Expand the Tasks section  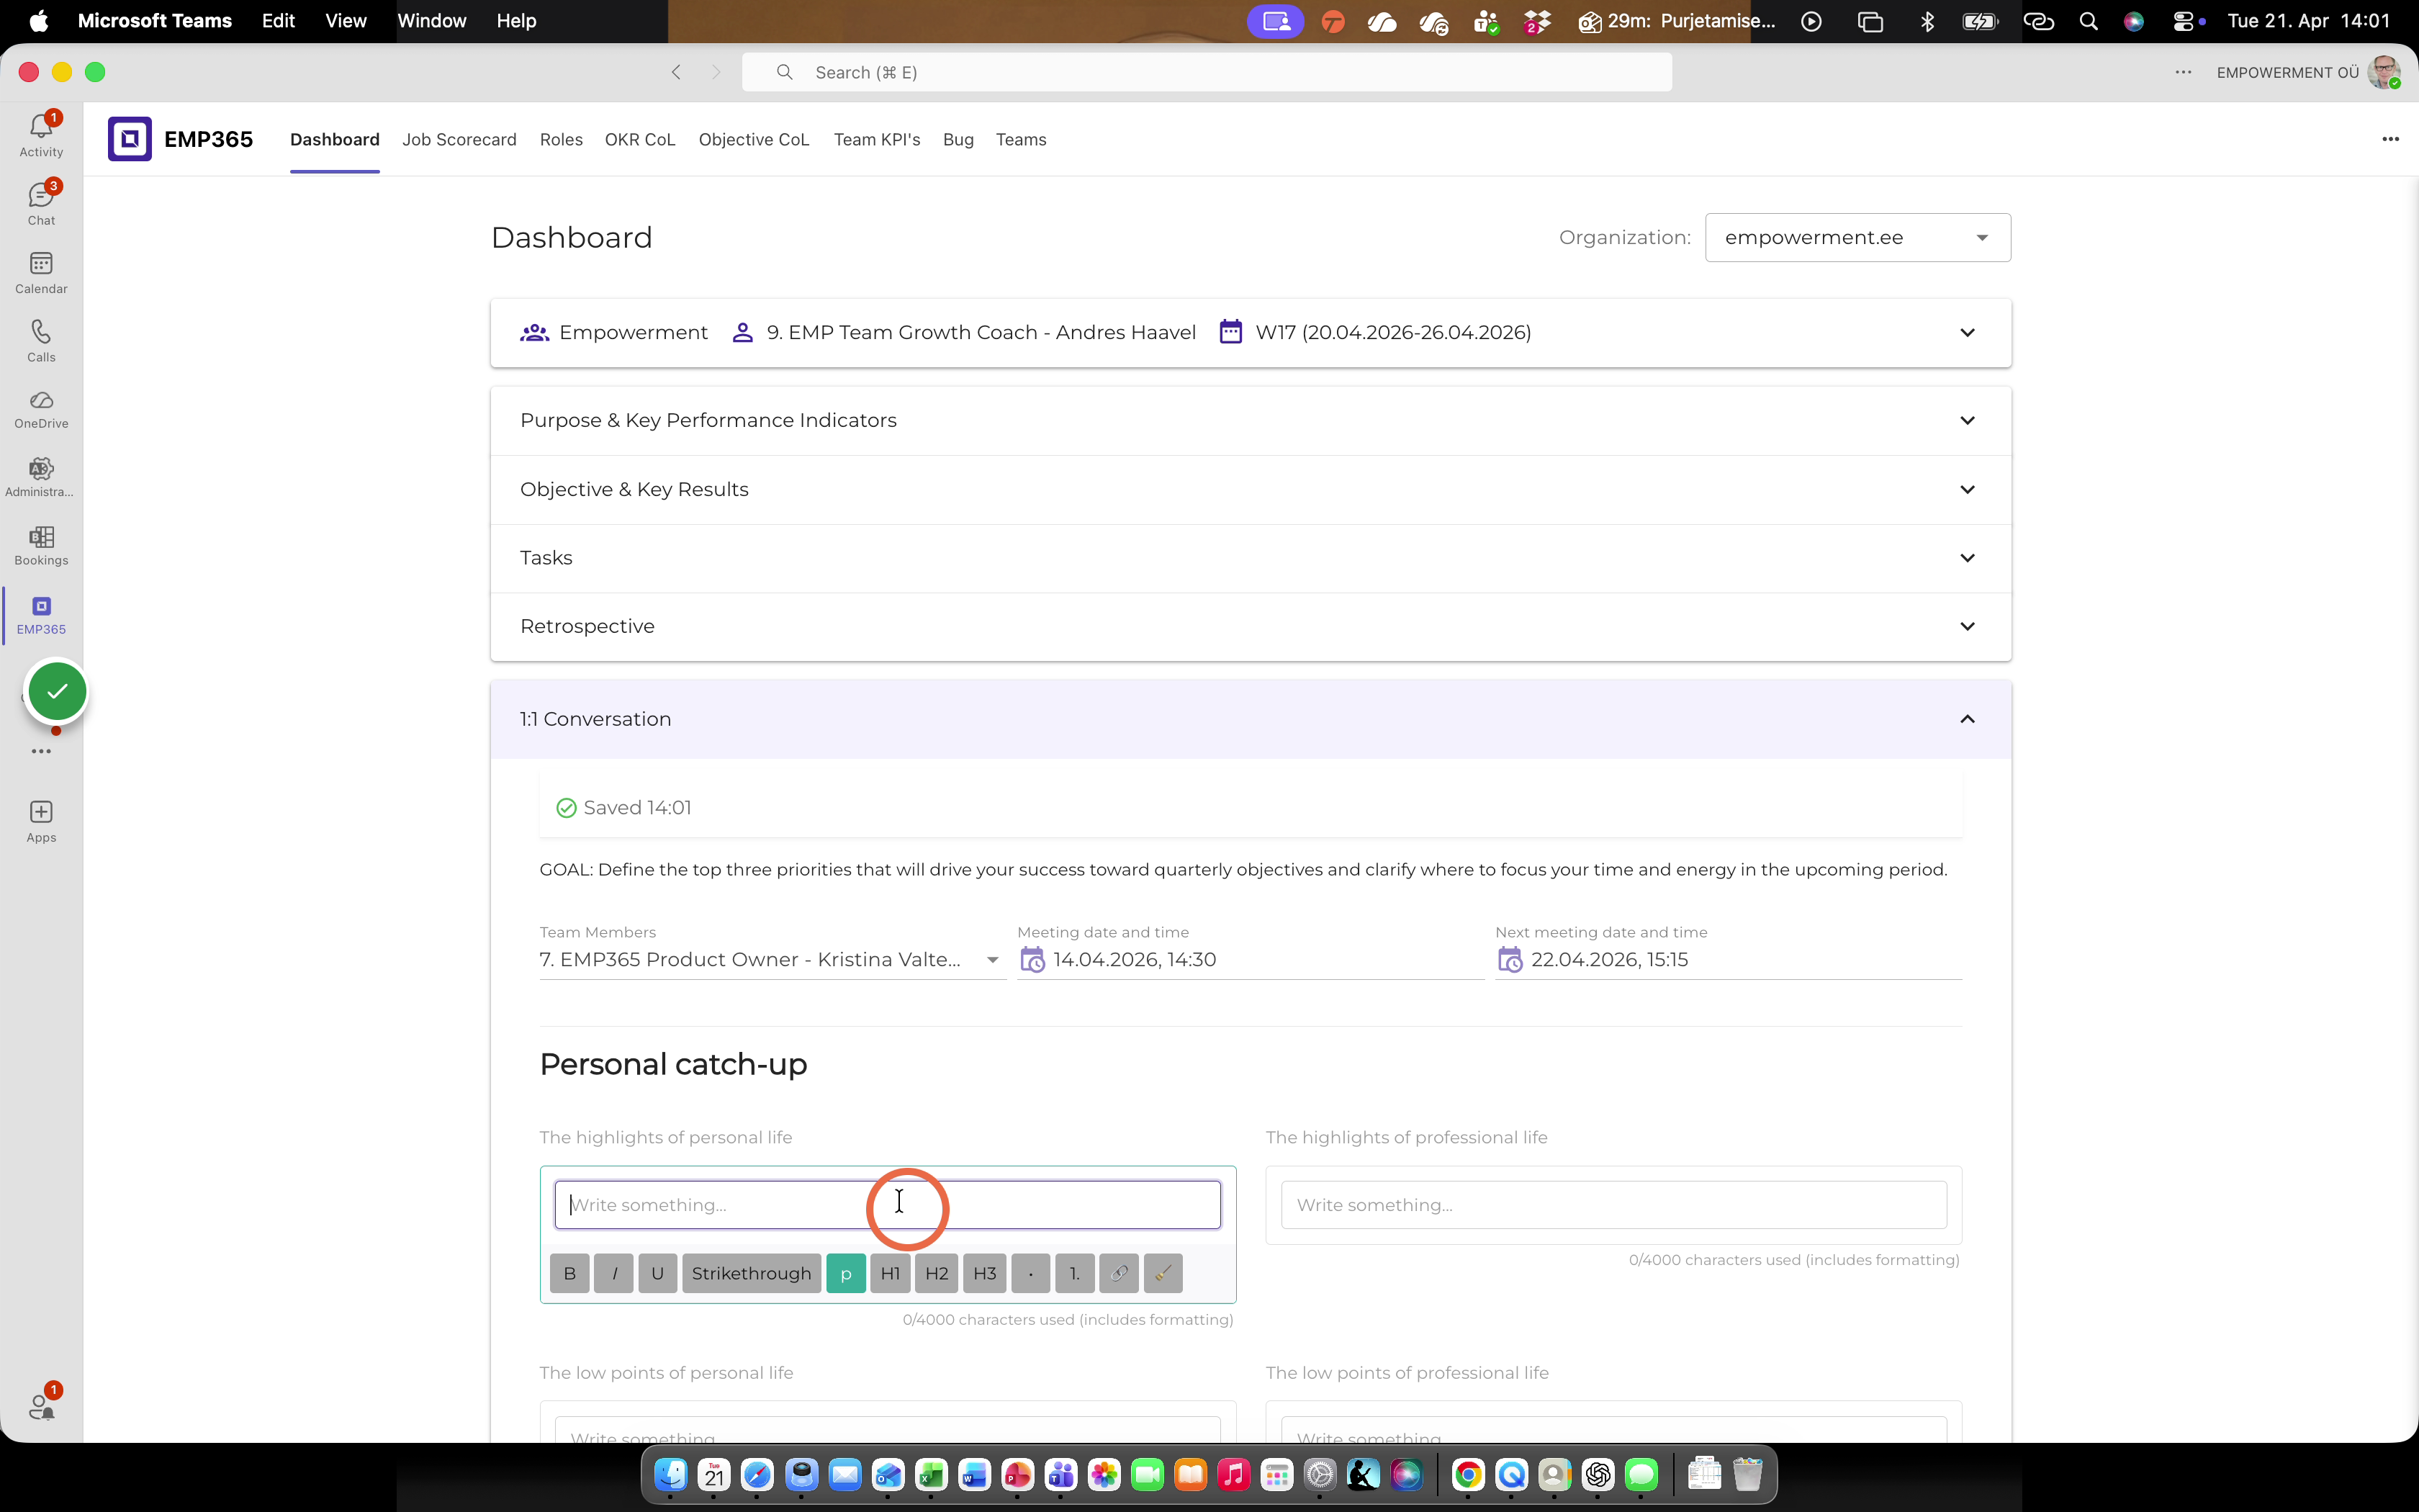pyautogui.click(x=1251, y=558)
